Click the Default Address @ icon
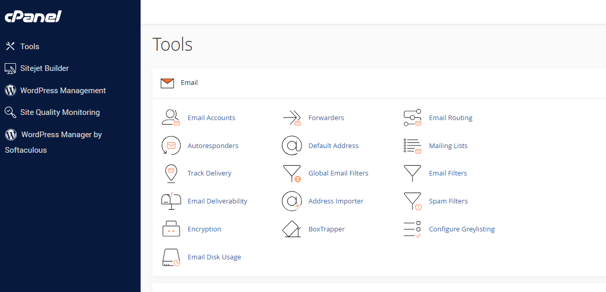606x292 pixels. tap(292, 146)
